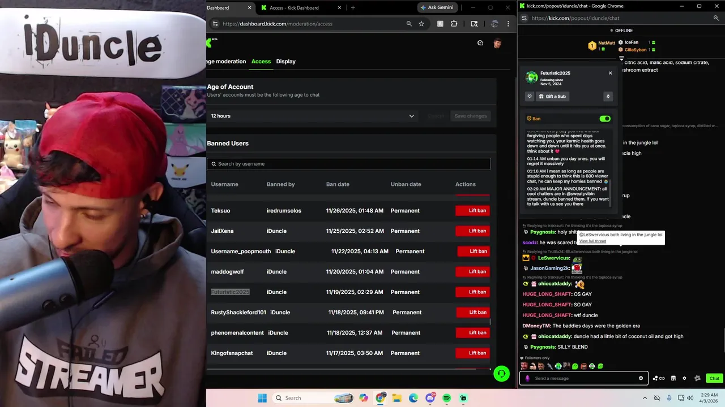This screenshot has height=407, width=725.
Task: Click Gift a Sub button
Action: coord(552,96)
